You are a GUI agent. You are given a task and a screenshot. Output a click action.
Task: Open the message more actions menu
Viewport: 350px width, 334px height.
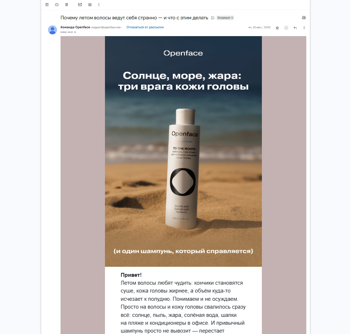[304, 28]
